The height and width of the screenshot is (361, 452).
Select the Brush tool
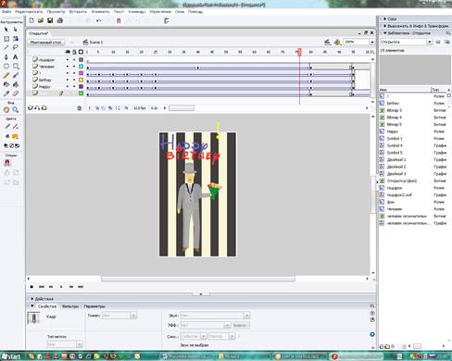pyautogui.click(x=16, y=75)
